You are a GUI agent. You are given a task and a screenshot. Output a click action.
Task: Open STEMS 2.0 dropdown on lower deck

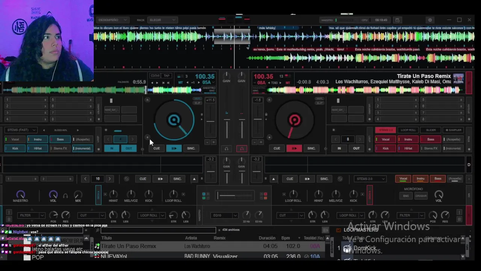point(370,179)
